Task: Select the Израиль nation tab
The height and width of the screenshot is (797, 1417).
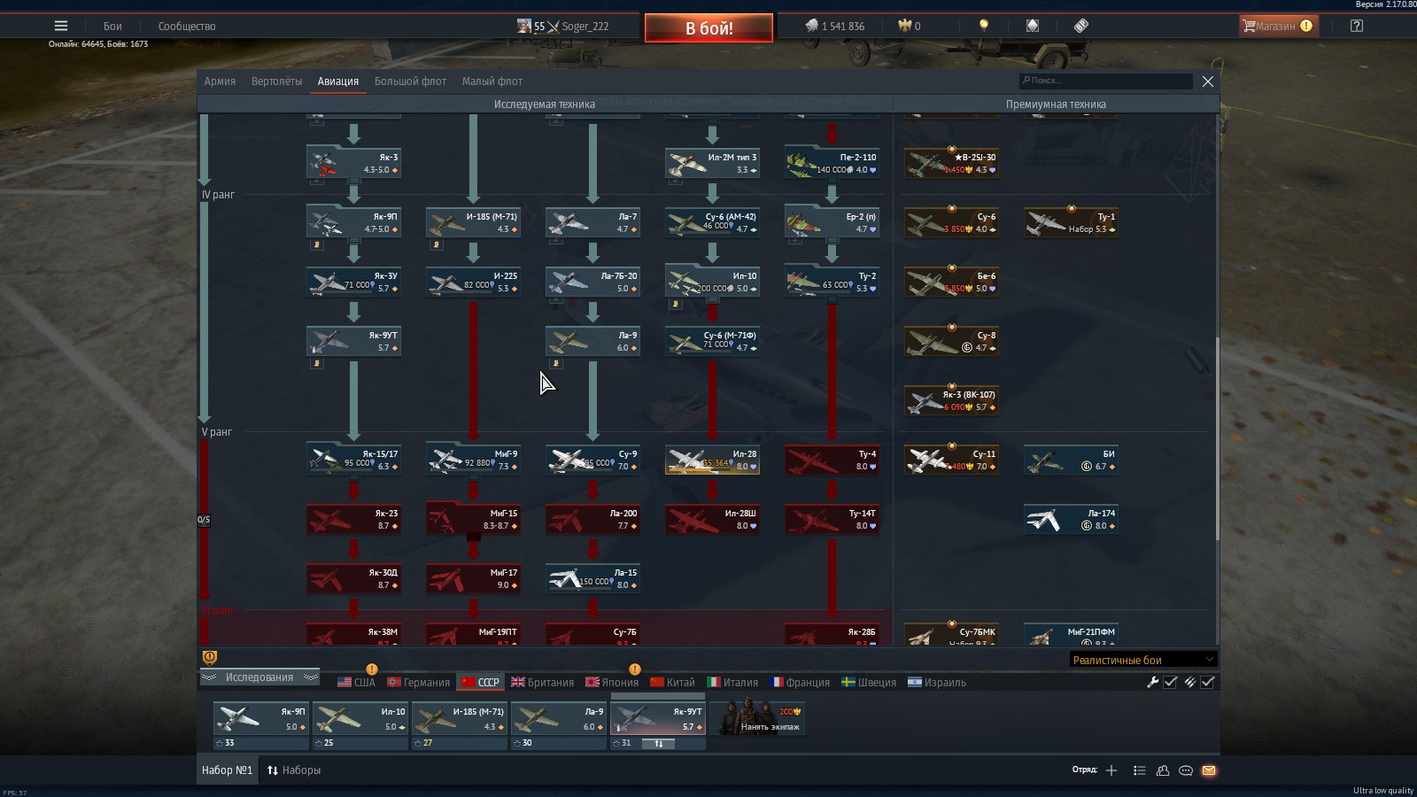Action: pyautogui.click(x=937, y=682)
